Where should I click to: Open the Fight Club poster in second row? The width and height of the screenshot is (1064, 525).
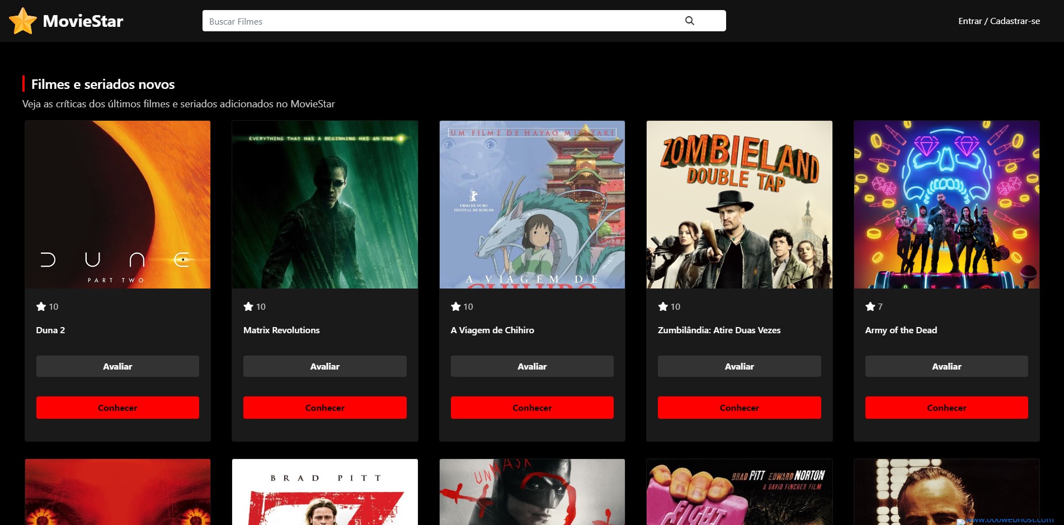pyautogui.click(x=740, y=492)
